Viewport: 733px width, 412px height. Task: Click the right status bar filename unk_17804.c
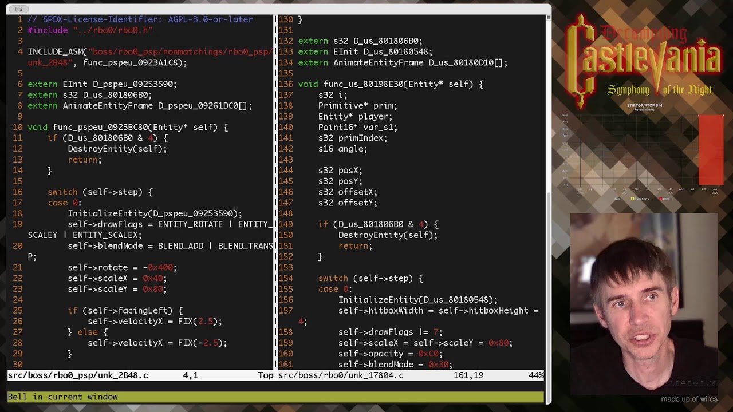tap(341, 375)
